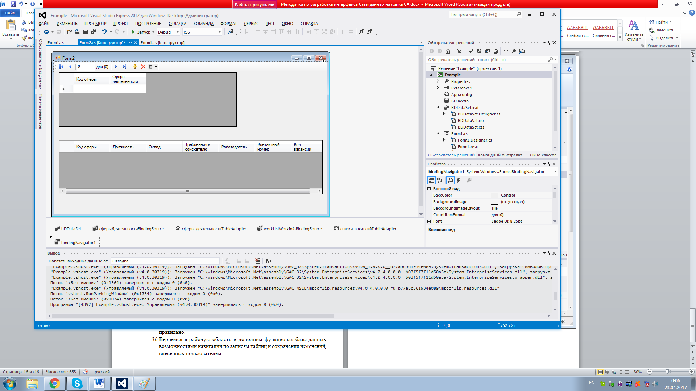The image size is (696, 391).
Task: Click Move Last in the binding navigator
Action: [124, 67]
